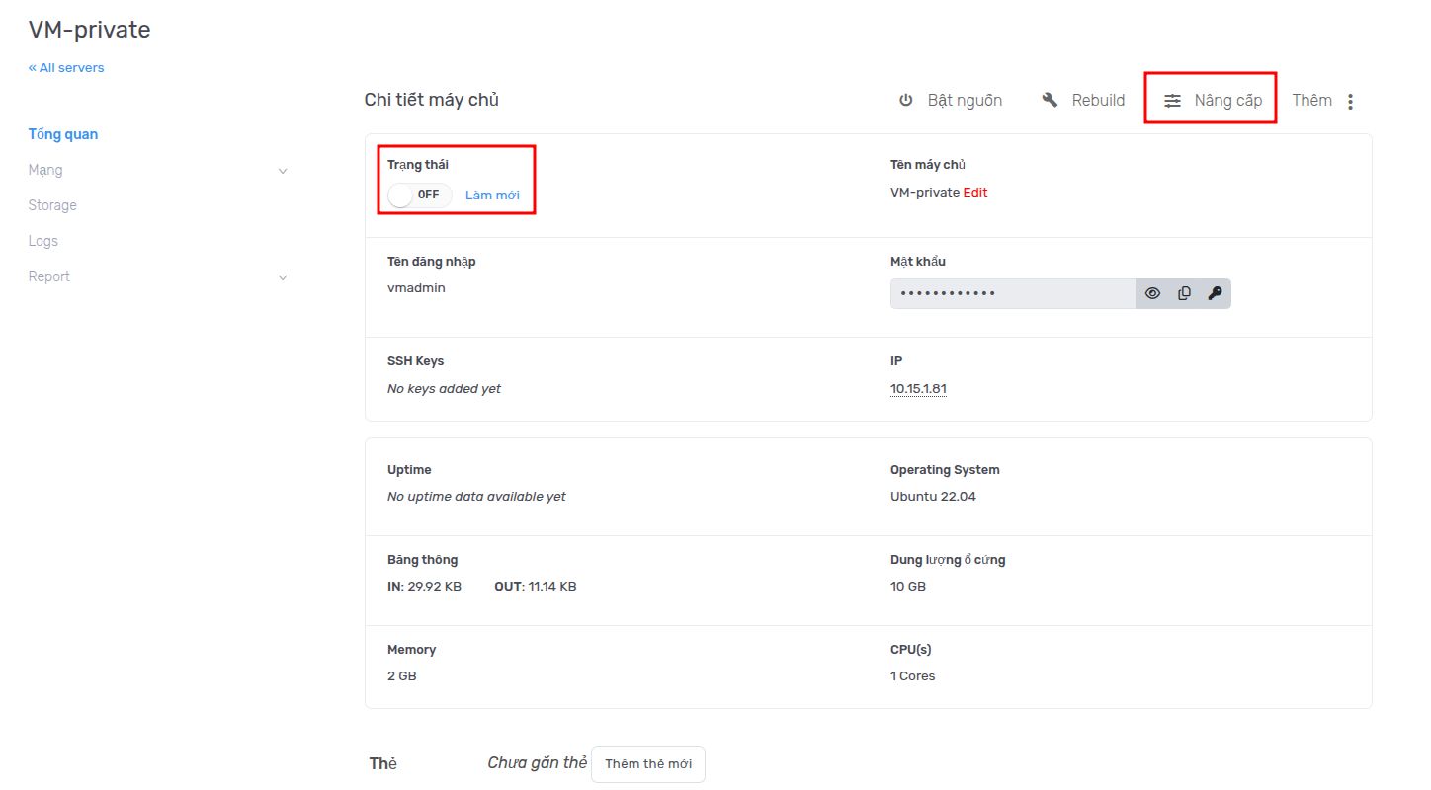Screen dimensions: 1431x790
Task: Click the IP address 10.15.1.81
Action: pyautogui.click(x=918, y=389)
